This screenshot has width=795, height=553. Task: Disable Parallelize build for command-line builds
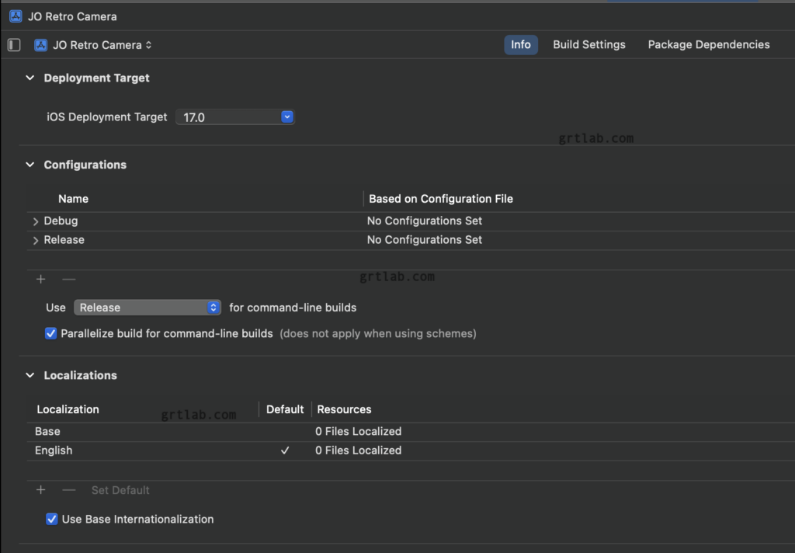(x=51, y=333)
